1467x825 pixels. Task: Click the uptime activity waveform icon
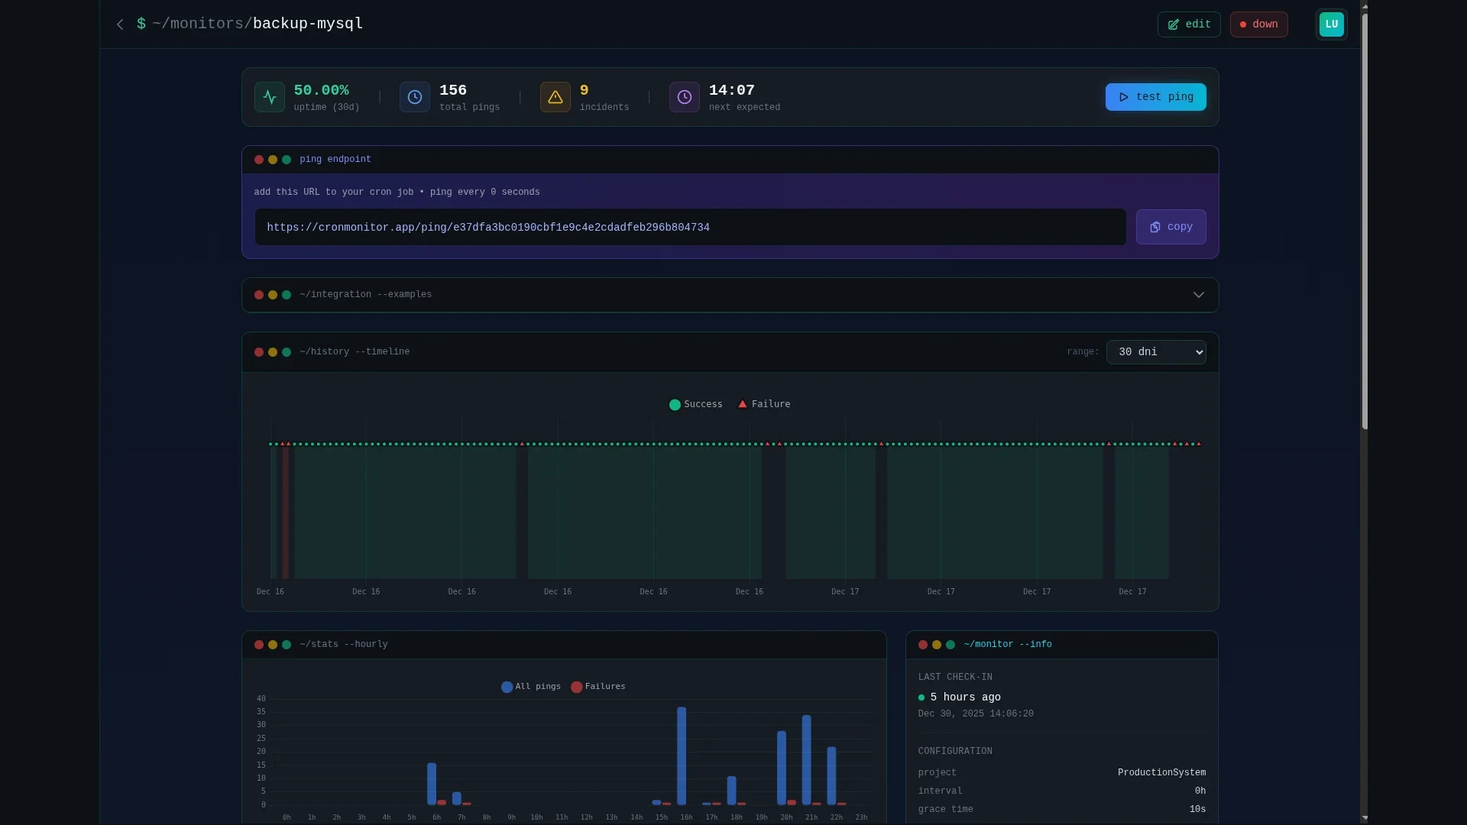(x=269, y=97)
